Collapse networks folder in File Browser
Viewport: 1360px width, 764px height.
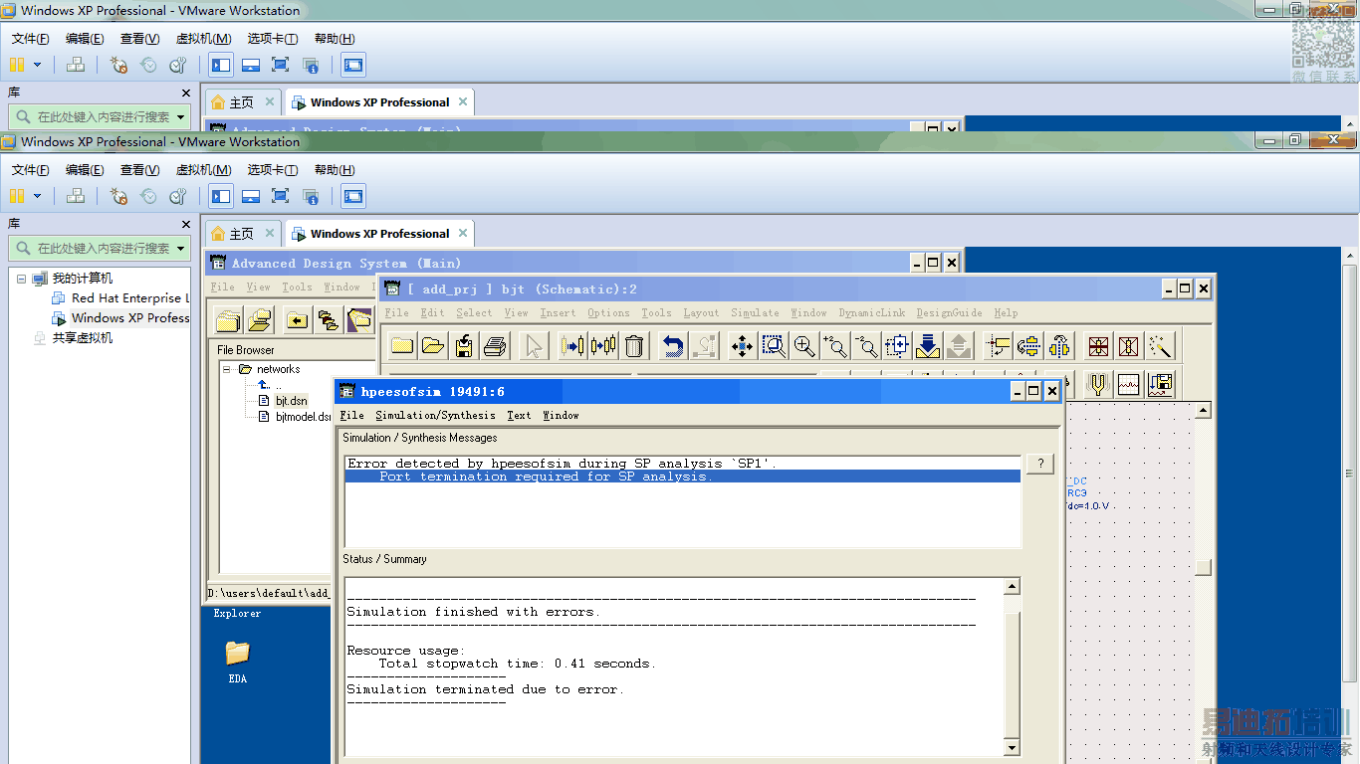227,369
